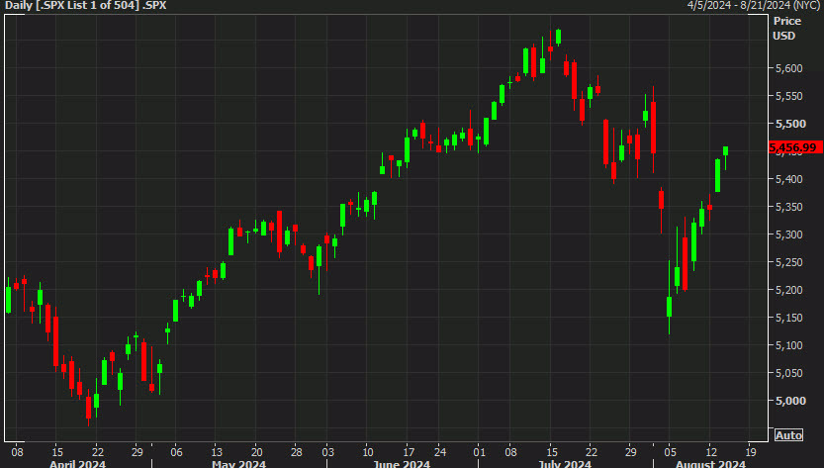Click the 03 date tick in June

328,452
